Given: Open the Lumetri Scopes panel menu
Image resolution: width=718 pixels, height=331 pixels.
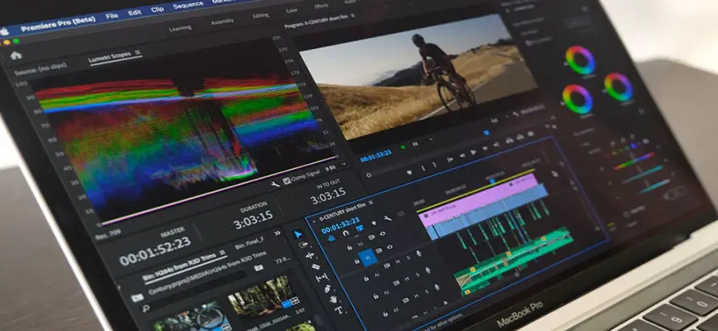Looking at the screenshot, I should click(138, 52).
